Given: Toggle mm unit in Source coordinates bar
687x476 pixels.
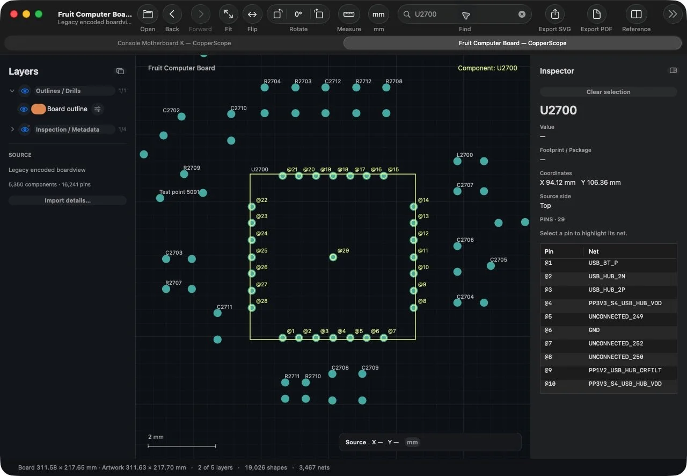Looking at the screenshot, I should [412, 442].
